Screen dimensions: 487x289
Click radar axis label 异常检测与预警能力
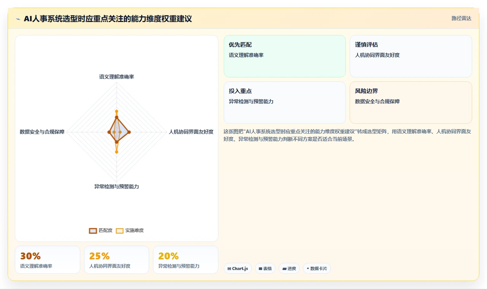[x=116, y=186]
